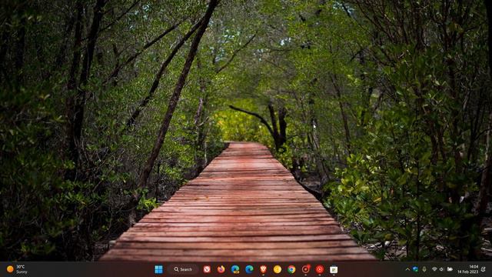Screen dimensions: 492x277
Task: Click the taskbar Search box
Action: (x=183, y=269)
